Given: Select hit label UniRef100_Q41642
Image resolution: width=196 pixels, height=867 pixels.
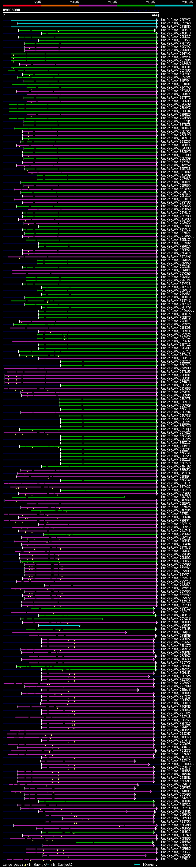Looking at the screenshot, I should (x=175, y=534).
